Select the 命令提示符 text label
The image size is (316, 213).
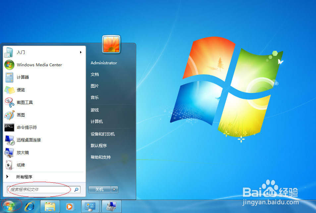(x=27, y=127)
